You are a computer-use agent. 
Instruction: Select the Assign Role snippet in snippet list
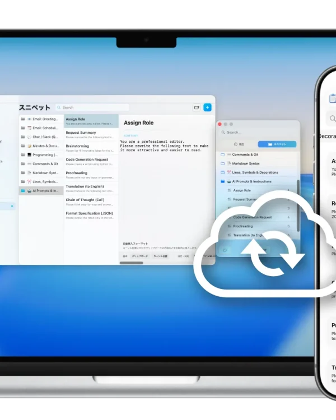[x=91, y=121]
